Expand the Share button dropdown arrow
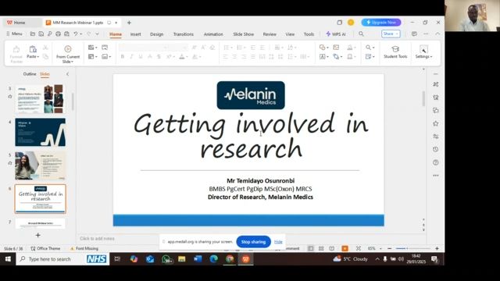500x281 pixels. pos(397,34)
